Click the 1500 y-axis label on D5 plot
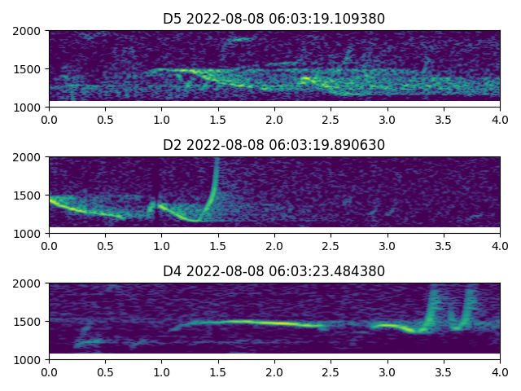 (29, 69)
